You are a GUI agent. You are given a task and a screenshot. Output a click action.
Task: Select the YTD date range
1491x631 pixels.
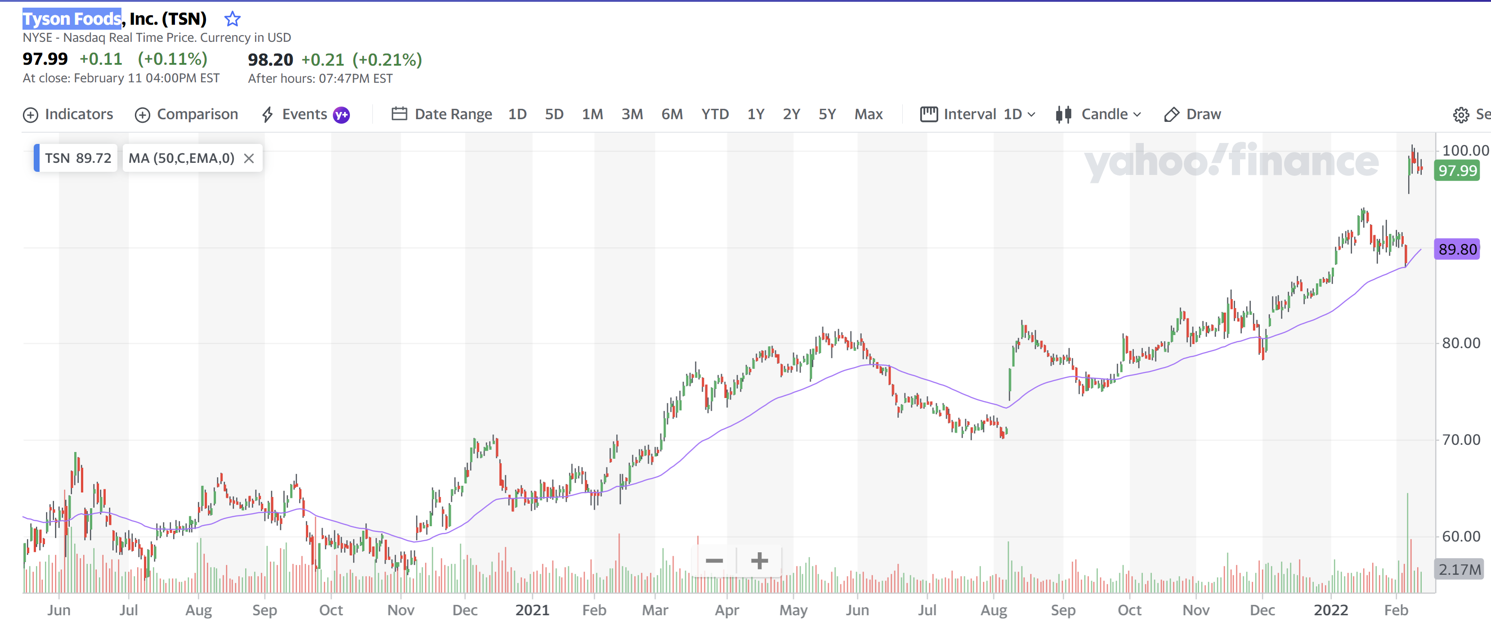(715, 114)
